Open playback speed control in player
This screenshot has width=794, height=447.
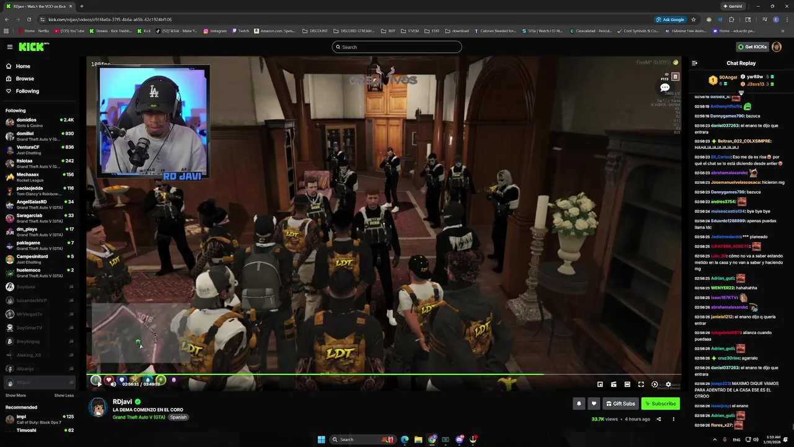654,384
